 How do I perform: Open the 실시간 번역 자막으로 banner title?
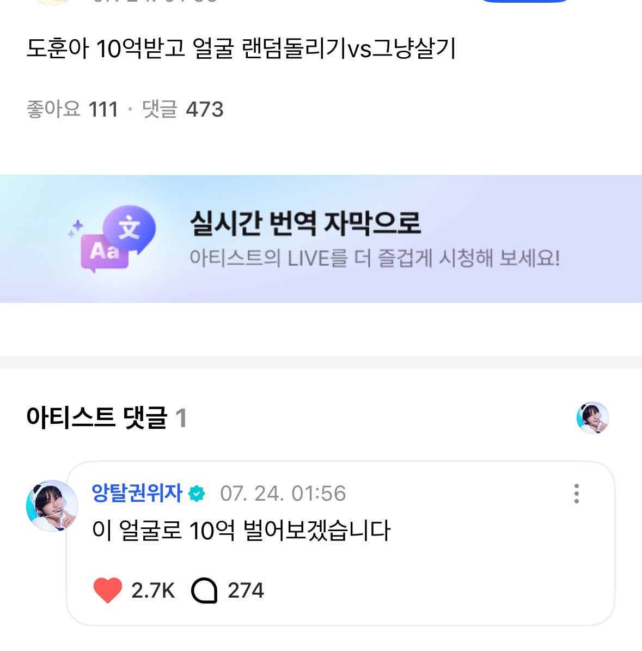pyautogui.click(x=305, y=223)
